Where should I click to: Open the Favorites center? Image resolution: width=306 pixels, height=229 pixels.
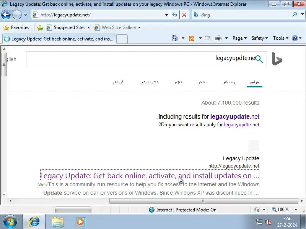coord(16,27)
